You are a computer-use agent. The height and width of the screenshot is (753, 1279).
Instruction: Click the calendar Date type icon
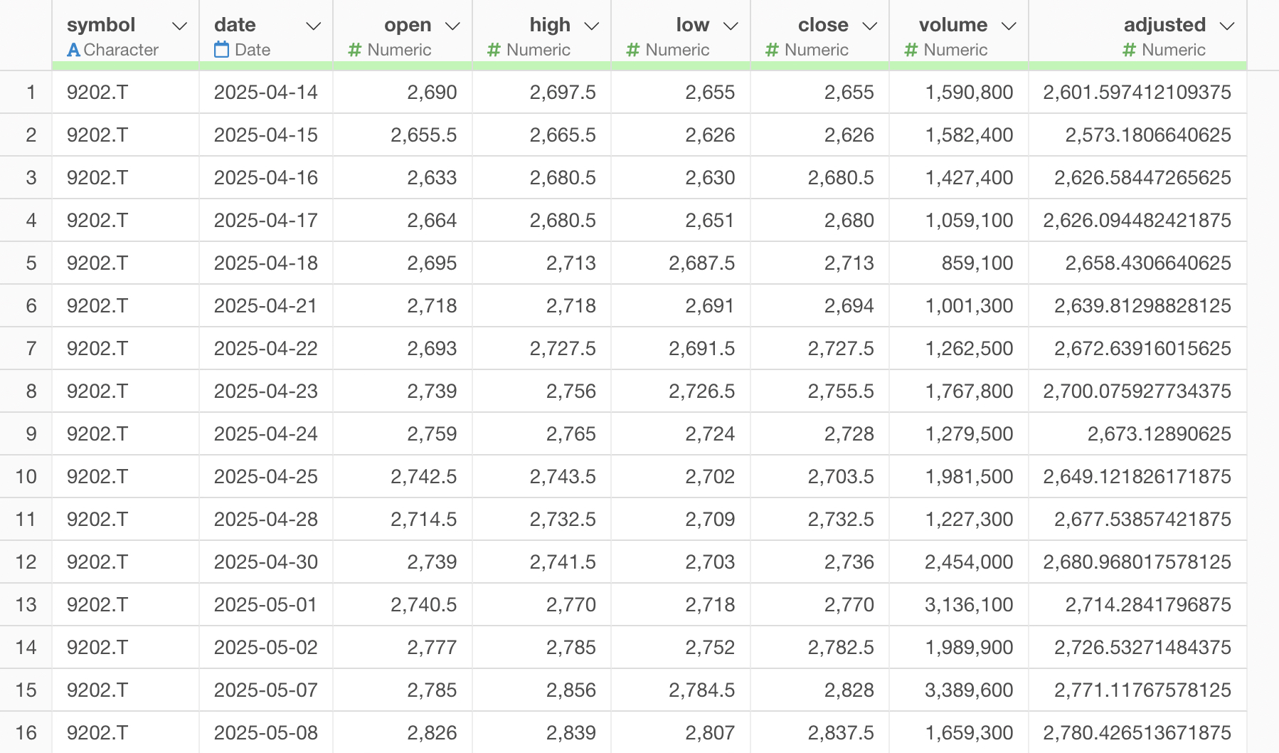pos(222,50)
